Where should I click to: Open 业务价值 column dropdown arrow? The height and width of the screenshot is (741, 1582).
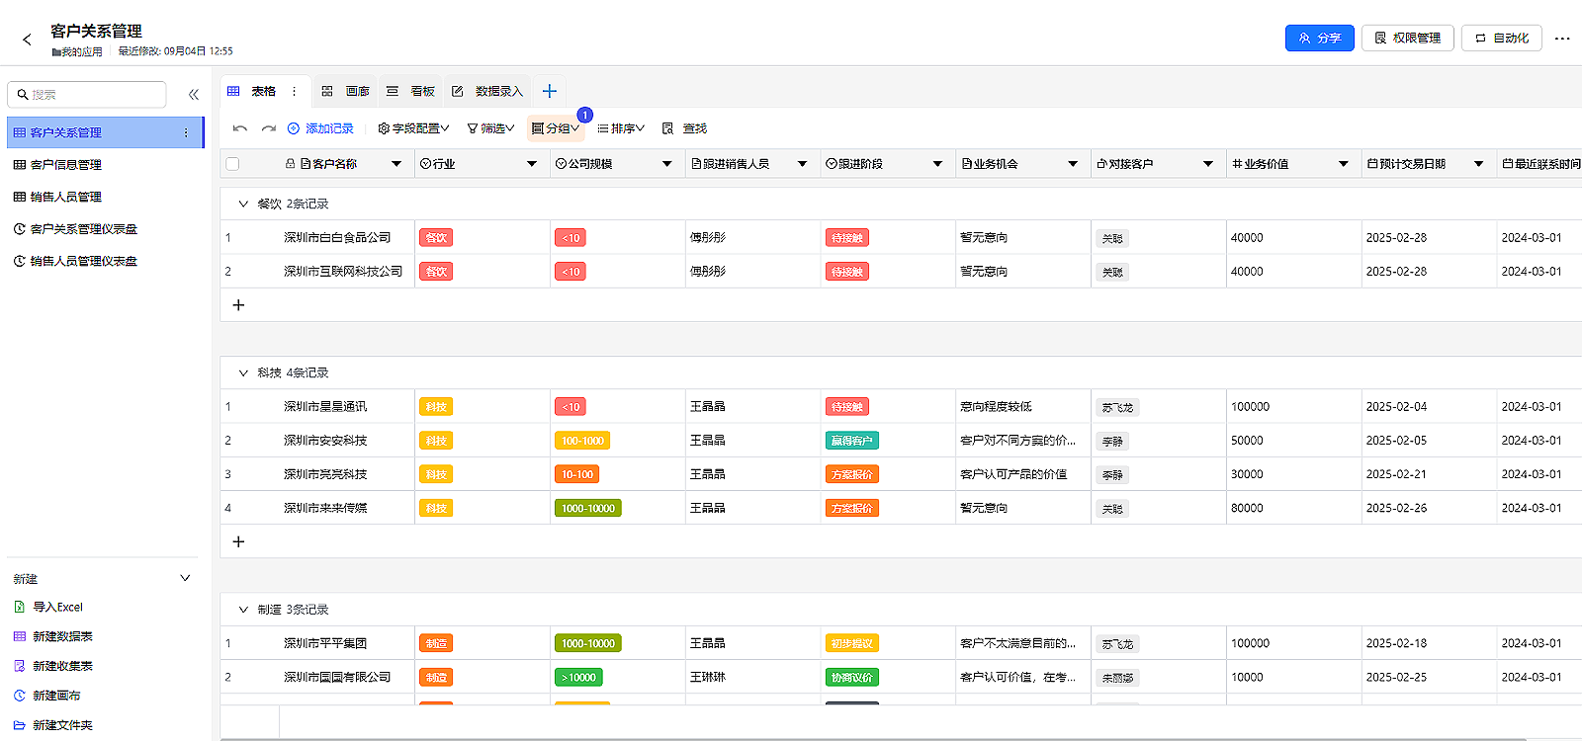coord(1344,164)
